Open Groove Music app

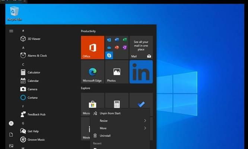click(x=32, y=139)
